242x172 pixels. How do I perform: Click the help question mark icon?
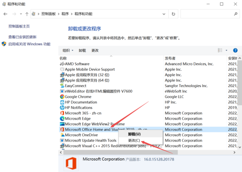coord(235,50)
